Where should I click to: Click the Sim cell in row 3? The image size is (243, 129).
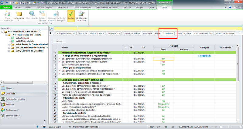coord(163,59)
